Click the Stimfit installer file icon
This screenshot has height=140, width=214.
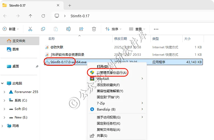[x=47, y=62]
